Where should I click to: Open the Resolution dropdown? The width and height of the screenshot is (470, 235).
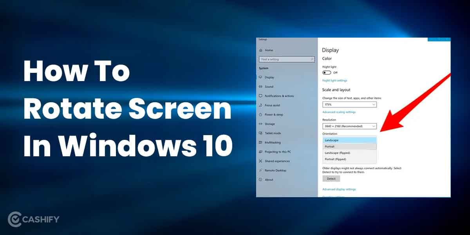tap(350, 126)
